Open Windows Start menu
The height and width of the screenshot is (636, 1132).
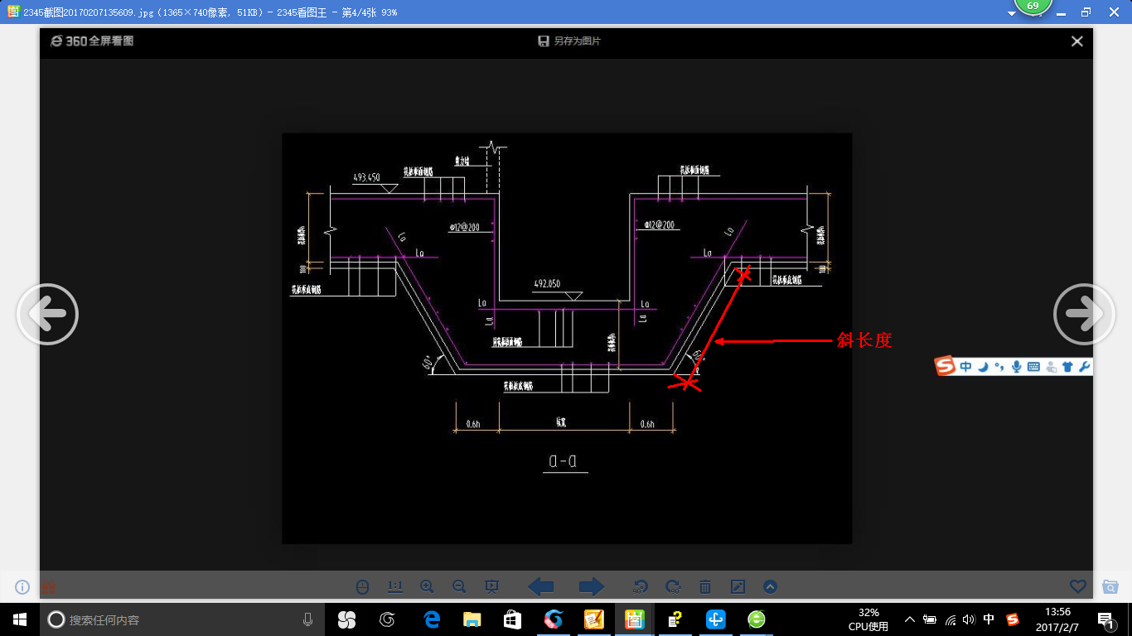point(20,619)
